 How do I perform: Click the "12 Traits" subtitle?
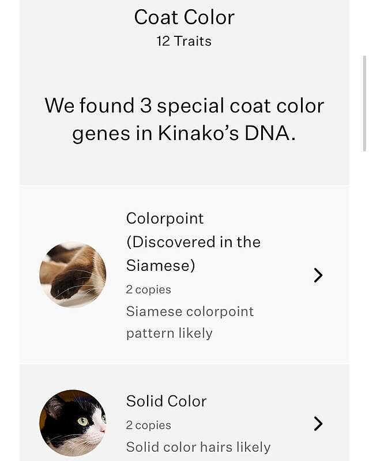184,41
